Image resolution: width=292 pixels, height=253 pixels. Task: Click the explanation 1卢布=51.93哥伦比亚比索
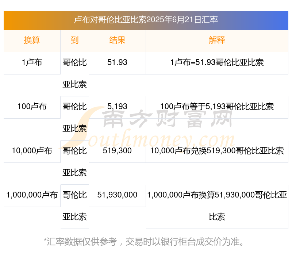coord(217,62)
